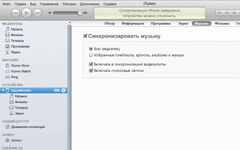Screen dimensions: 240x150
Task: Open iTunes Match in sidebar
Action: click(21, 71)
